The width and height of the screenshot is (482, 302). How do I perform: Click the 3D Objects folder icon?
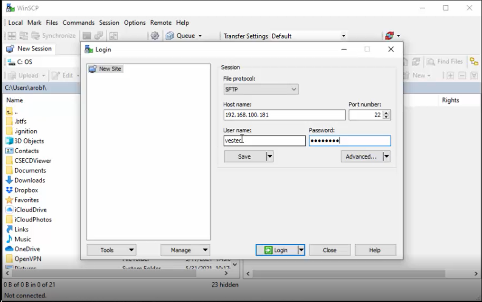pos(9,141)
